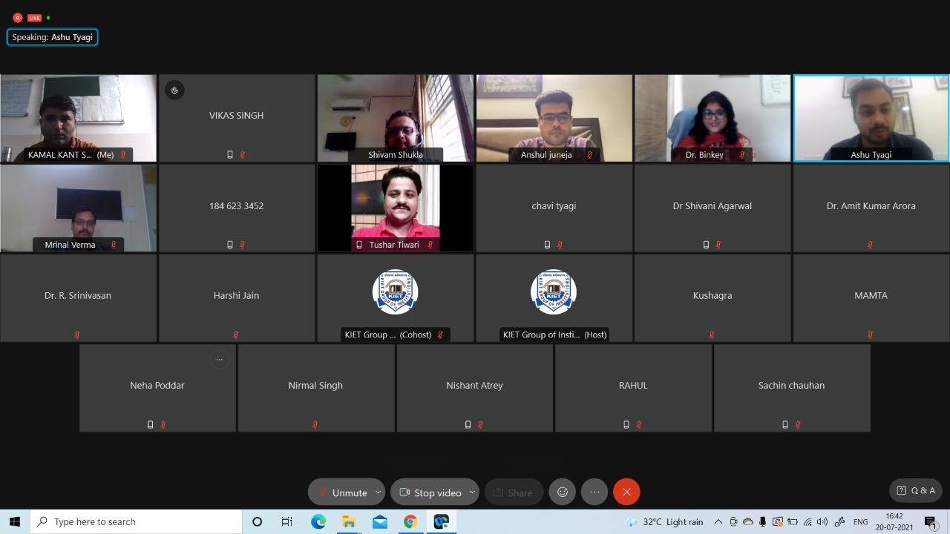Open the Q & A panel
Viewport: 950px width, 534px height.
tap(916, 490)
